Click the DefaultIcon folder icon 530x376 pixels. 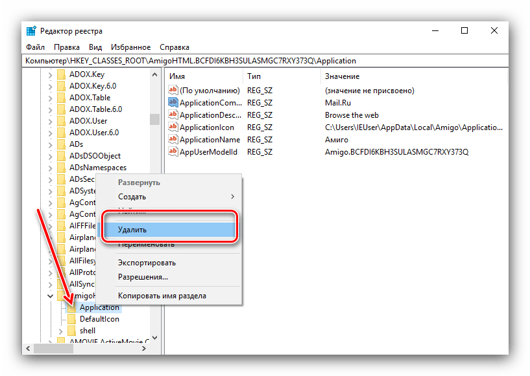[71, 319]
